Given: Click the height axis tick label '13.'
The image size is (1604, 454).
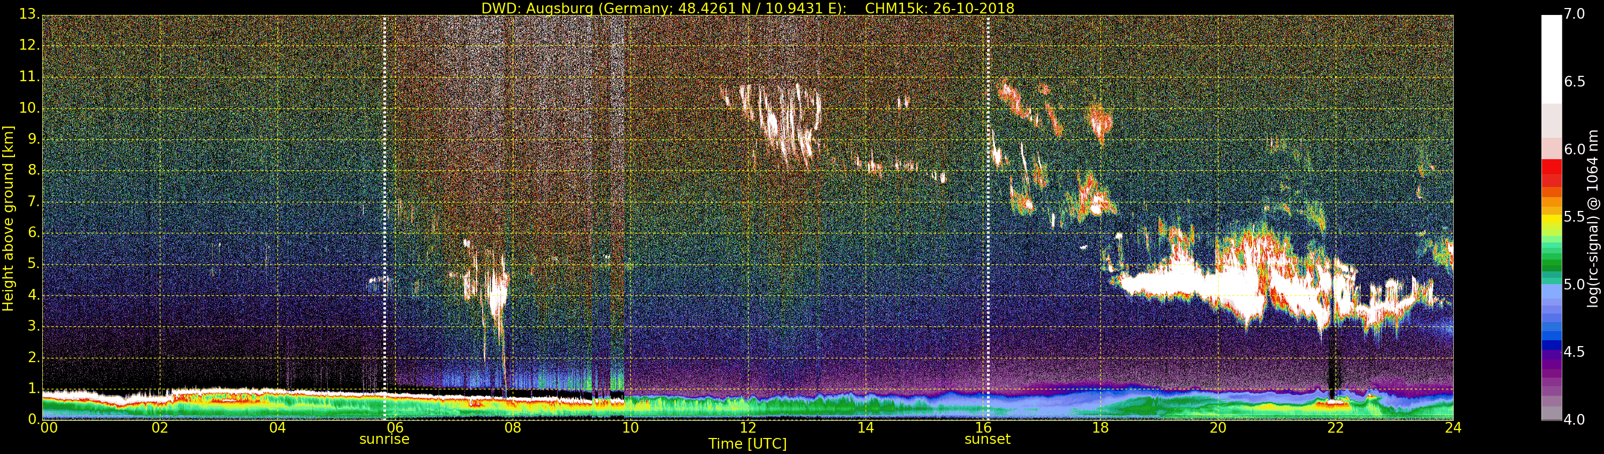Looking at the screenshot, I should [x=29, y=14].
